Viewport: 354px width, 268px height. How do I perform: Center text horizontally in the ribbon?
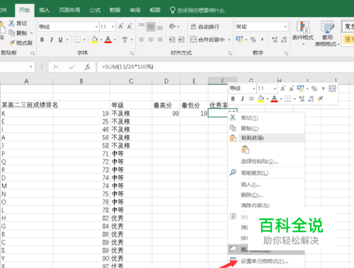click(151, 40)
